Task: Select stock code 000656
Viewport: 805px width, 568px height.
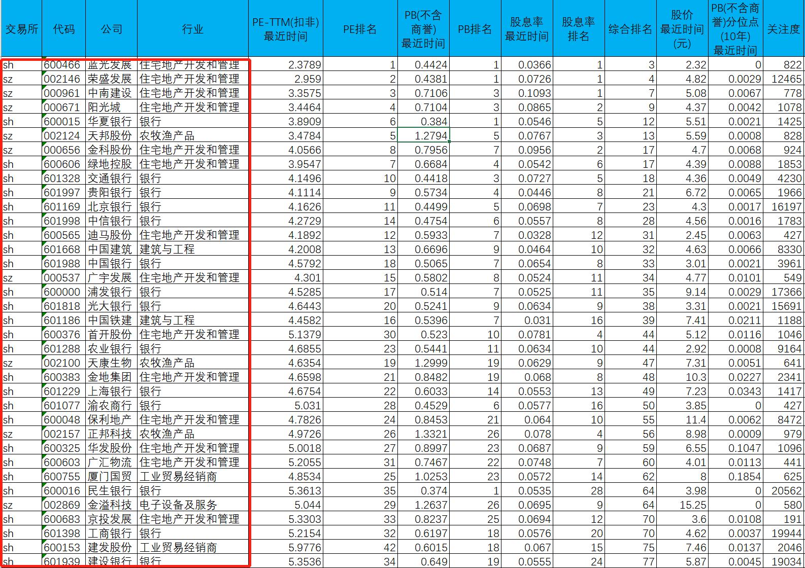Action: [64, 150]
